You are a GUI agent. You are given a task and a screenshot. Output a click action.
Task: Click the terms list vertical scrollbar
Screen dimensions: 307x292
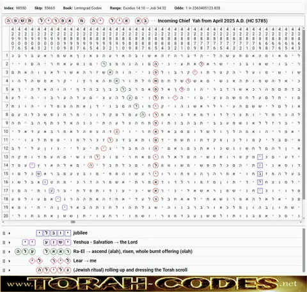(x=304, y=250)
